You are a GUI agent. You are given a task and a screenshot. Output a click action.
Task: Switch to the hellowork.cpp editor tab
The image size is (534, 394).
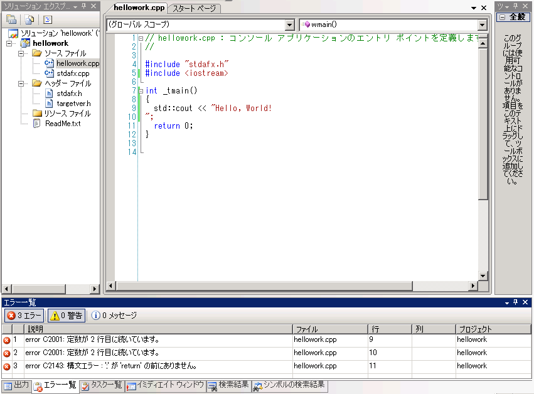pyautogui.click(x=139, y=8)
